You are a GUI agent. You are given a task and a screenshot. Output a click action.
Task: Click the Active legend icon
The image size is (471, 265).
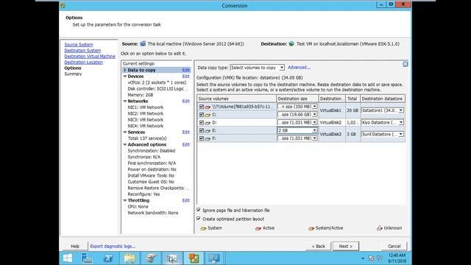258,228
